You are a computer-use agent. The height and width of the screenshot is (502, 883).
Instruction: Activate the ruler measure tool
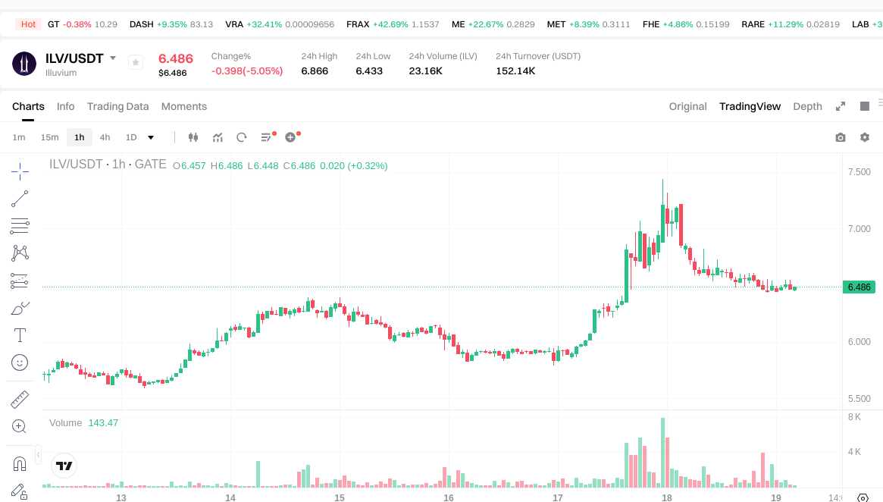click(x=20, y=400)
